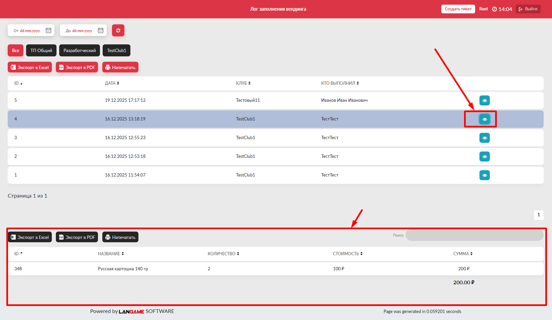The image size is (552, 320).
Task: Sort the detail table by НАЗВАНИЕ
Action: (x=111, y=254)
